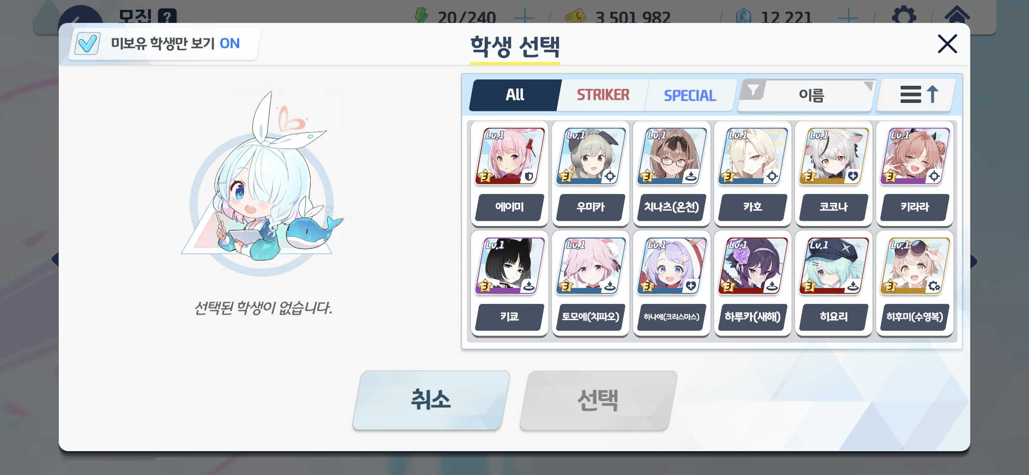Choose the 코코나 character icon
This screenshot has height=475, width=1029.
(x=834, y=156)
